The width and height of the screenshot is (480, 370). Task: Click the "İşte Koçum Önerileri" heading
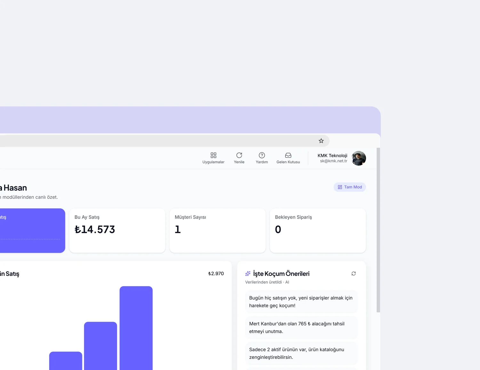tap(281, 274)
